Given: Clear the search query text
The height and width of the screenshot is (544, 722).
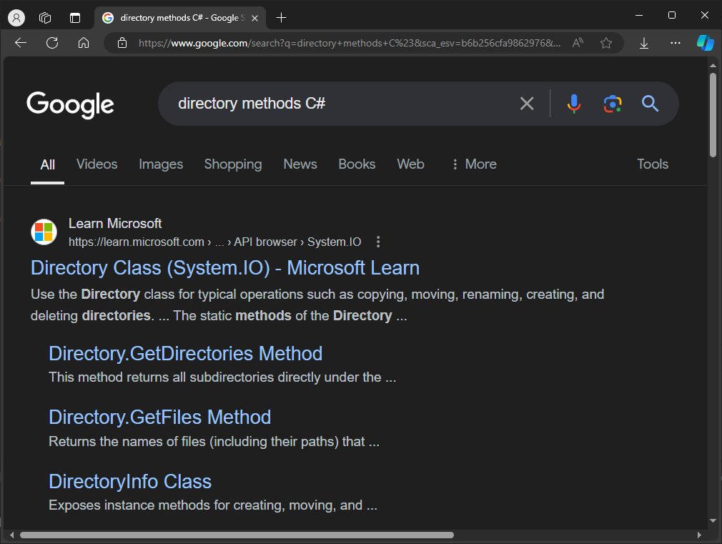Looking at the screenshot, I should pyautogui.click(x=527, y=104).
